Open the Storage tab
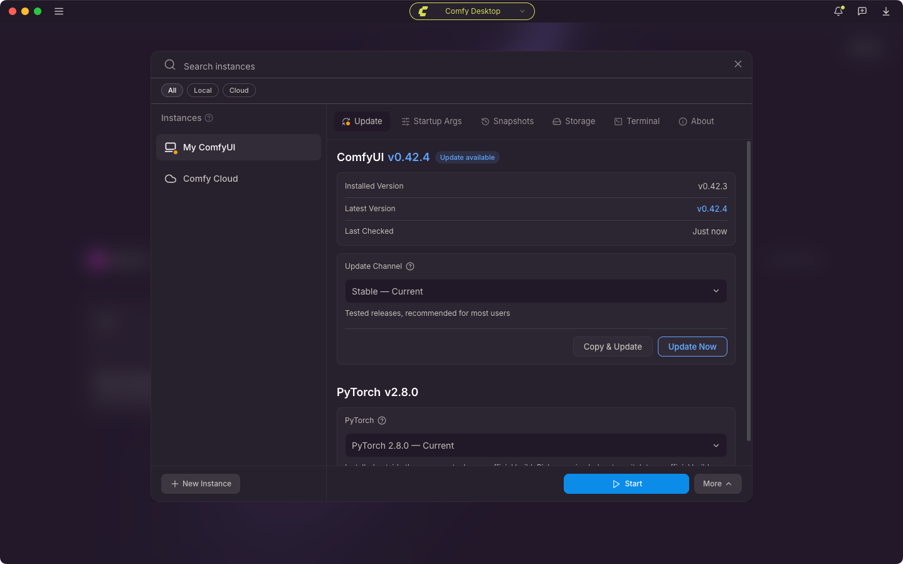Image resolution: width=903 pixels, height=564 pixels. pyautogui.click(x=574, y=122)
